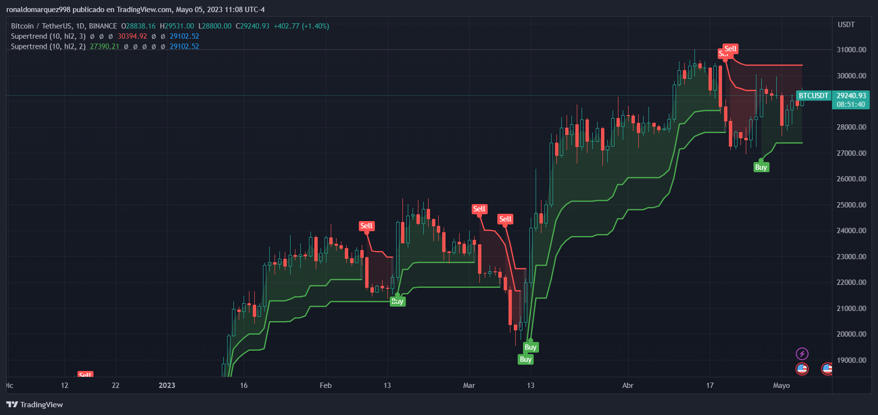Image resolution: width=878 pixels, height=415 pixels.
Task: Click the Sell signal marker in February
Action: pos(366,226)
